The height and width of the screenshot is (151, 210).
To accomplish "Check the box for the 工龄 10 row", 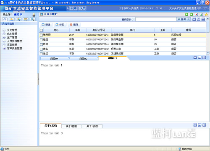I will click(x=41, y=40).
